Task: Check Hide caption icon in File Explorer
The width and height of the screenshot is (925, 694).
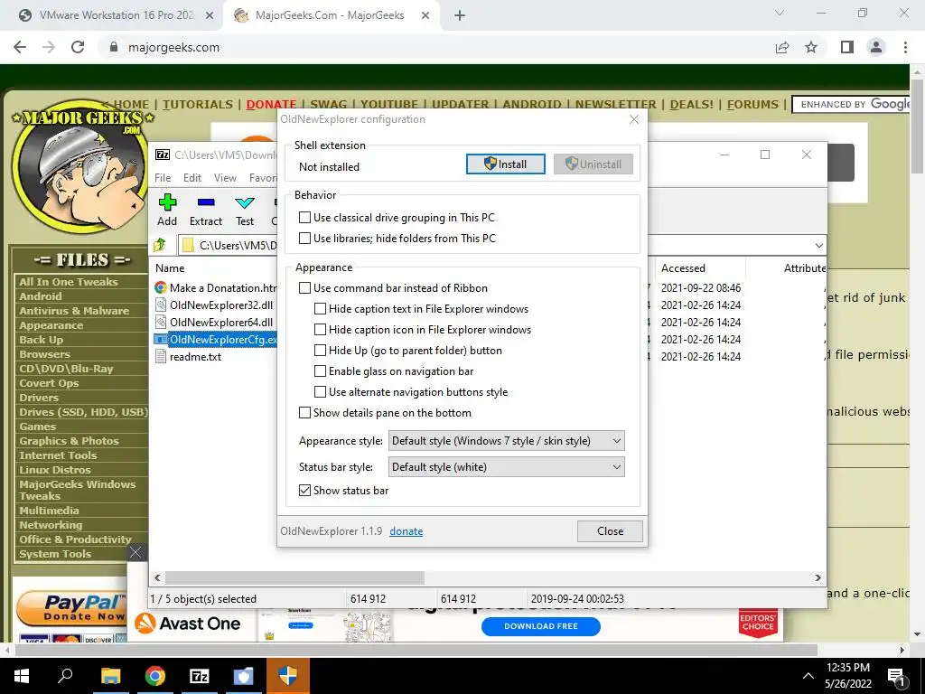Action: point(320,329)
